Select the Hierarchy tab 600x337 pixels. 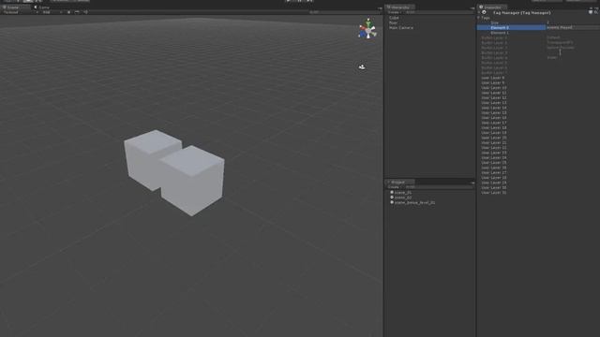(400, 7)
